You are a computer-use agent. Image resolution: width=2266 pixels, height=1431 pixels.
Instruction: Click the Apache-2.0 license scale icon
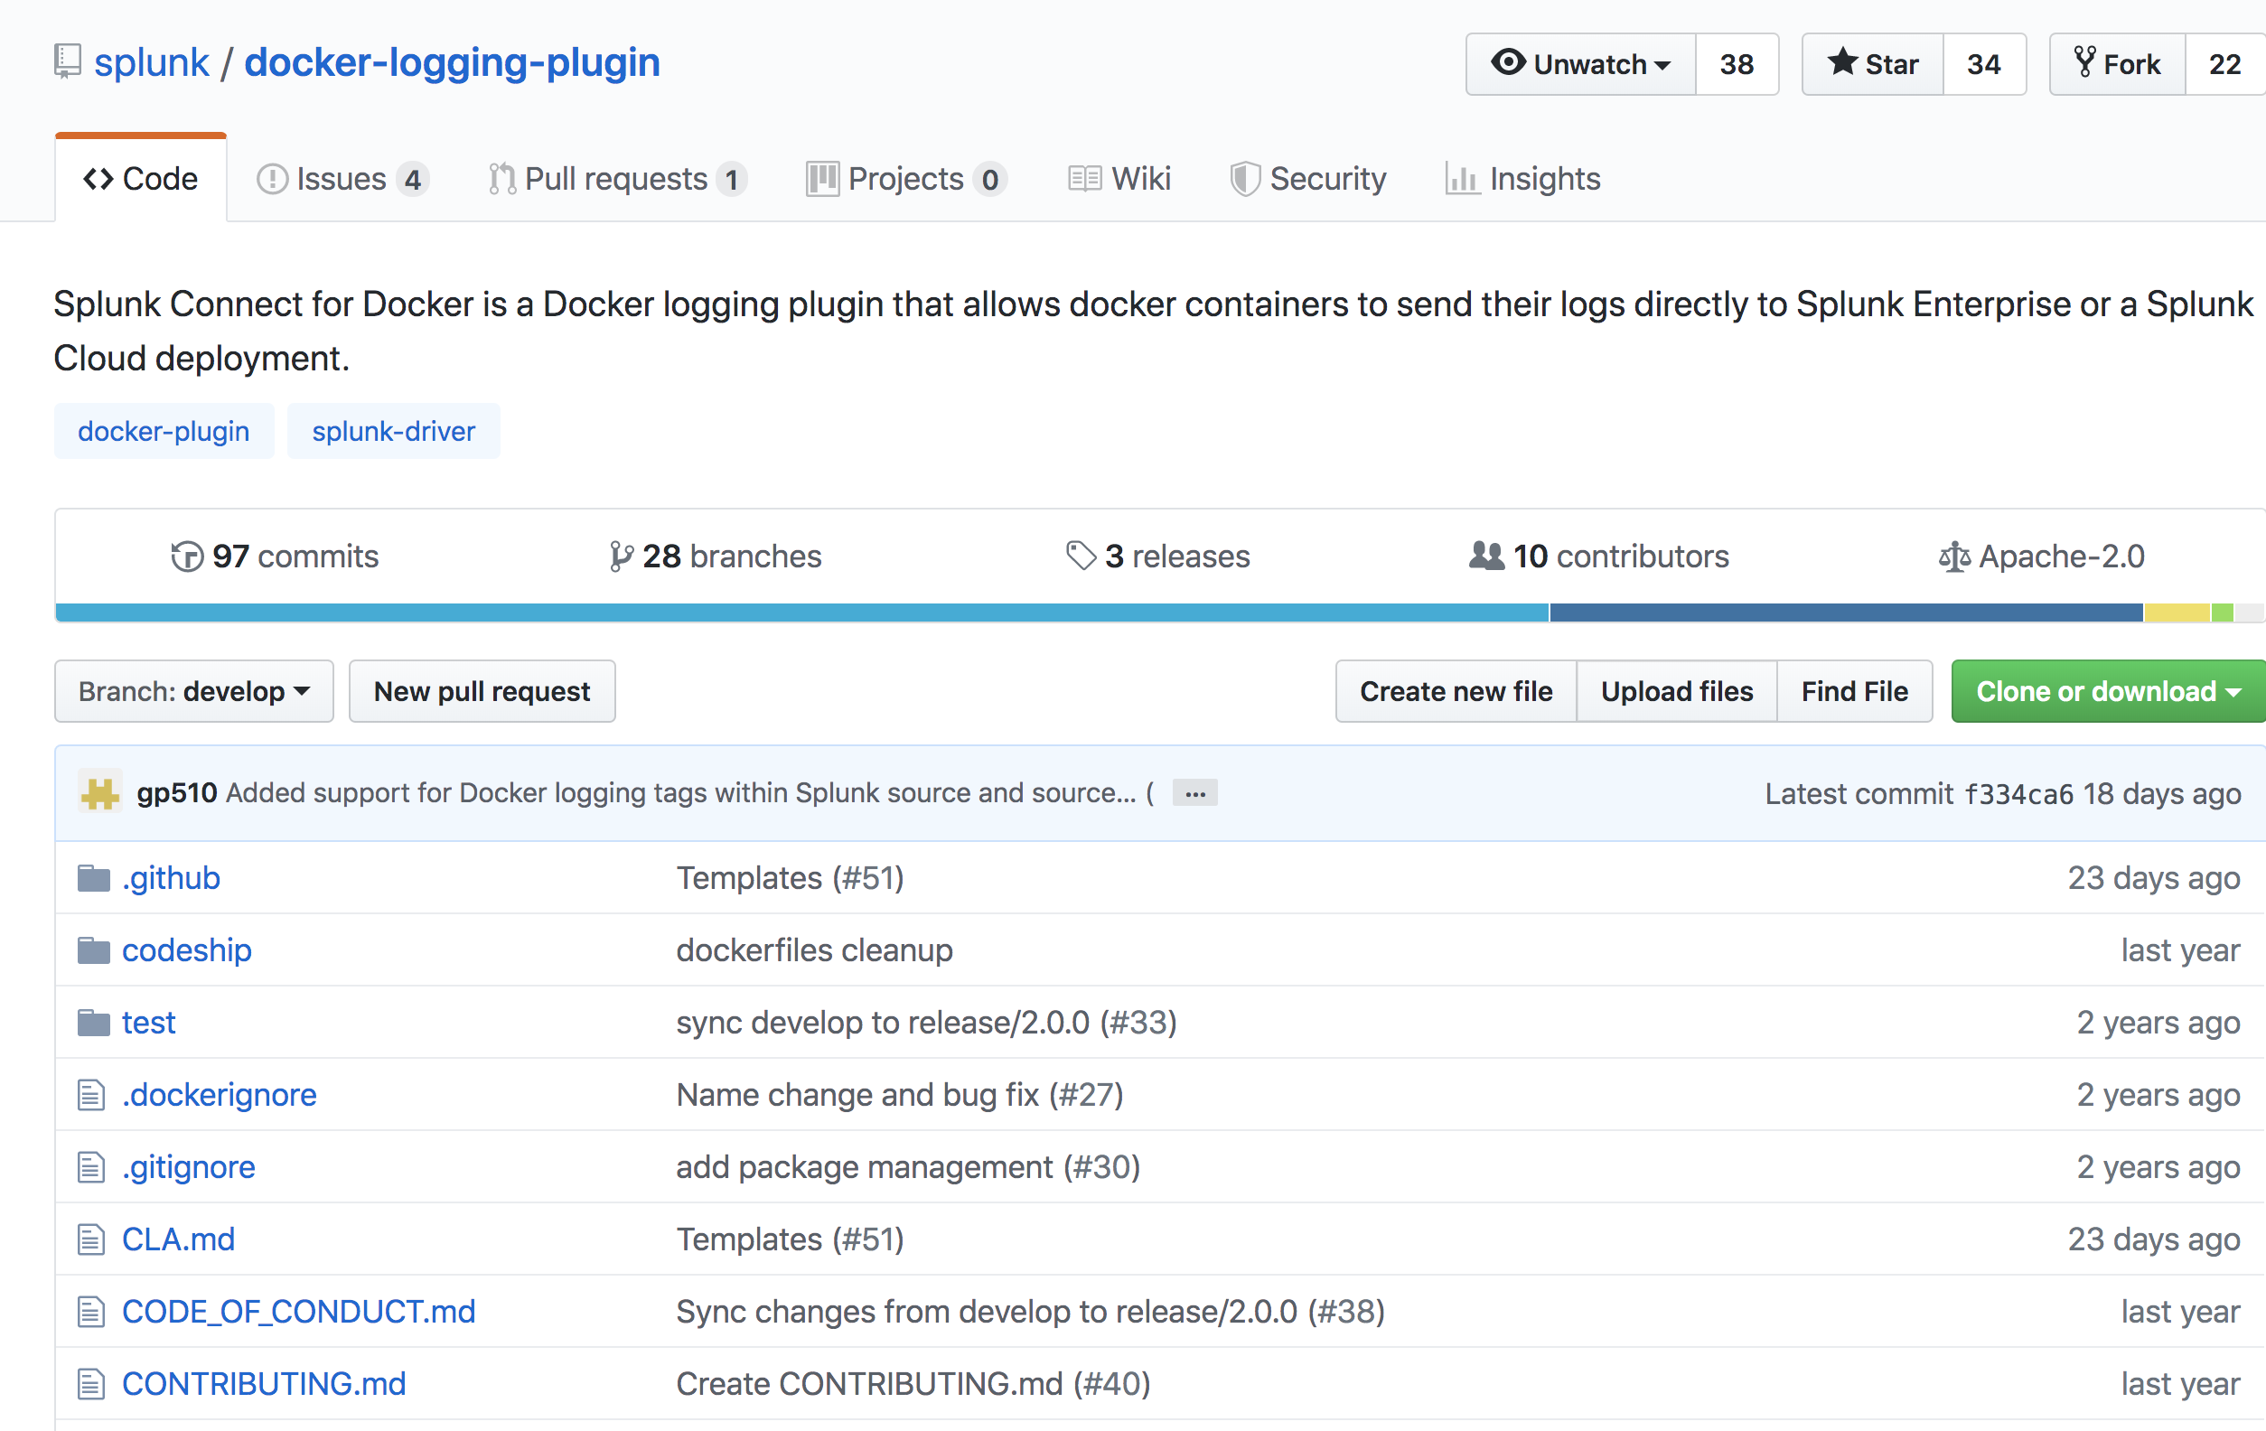point(1954,557)
